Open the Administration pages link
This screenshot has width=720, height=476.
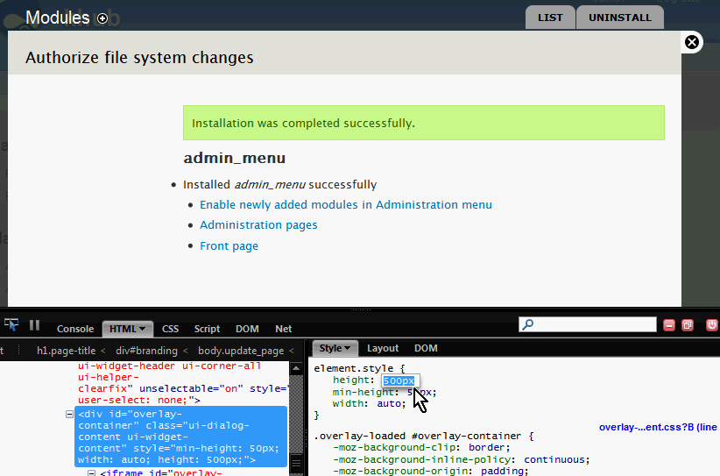[258, 225]
